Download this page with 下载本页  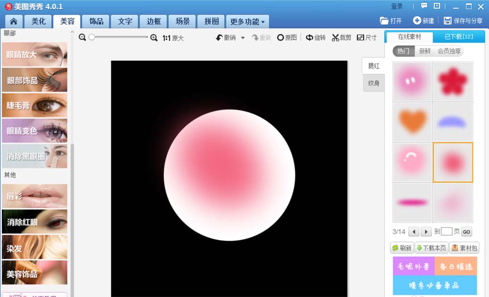point(432,248)
